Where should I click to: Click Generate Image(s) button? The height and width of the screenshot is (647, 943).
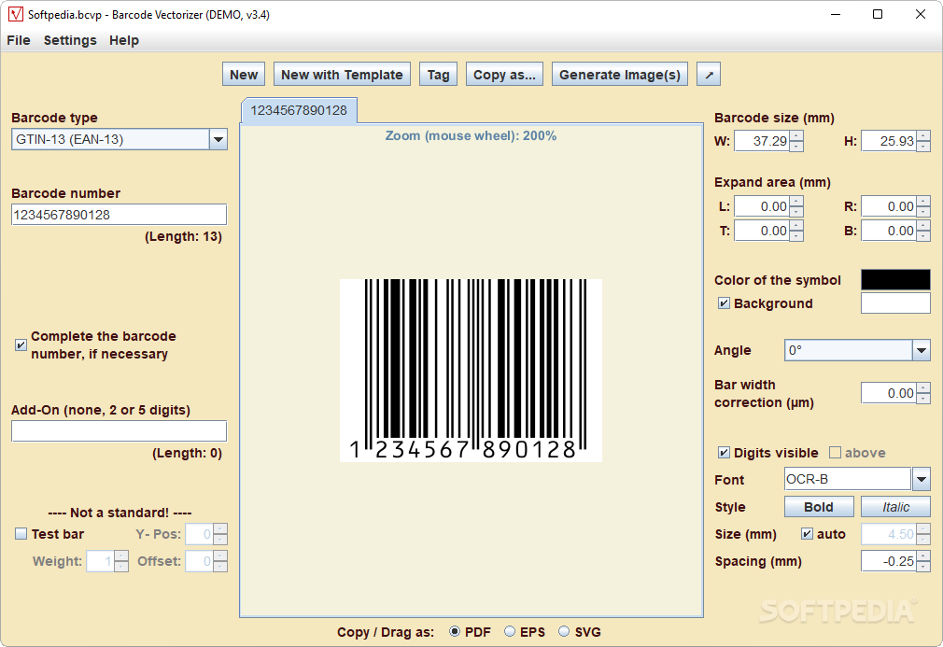click(x=620, y=75)
